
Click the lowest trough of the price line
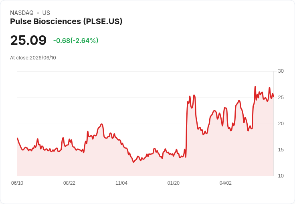(x=133, y=162)
